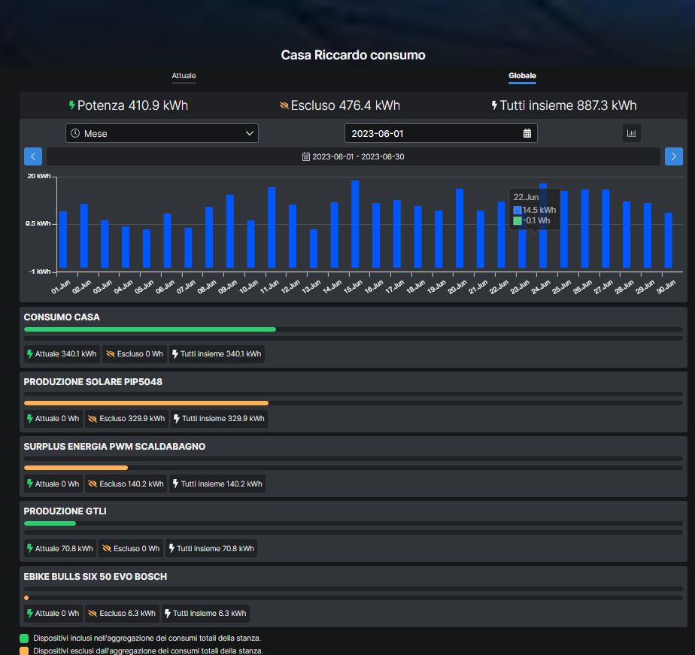Viewport: 695px width, 655px height.
Task: Click the calendar icon in date range bar
Action: pyautogui.click(x=306, y=156)
